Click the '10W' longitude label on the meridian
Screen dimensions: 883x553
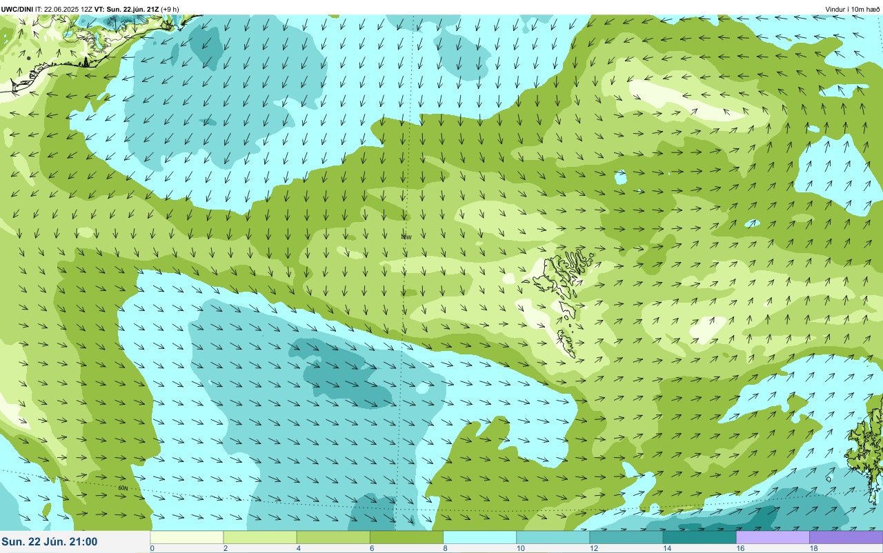coord(406,237)
